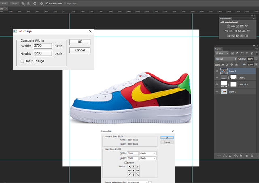Open path alignment icon in options bar
Image resolution: width=259 pixels, height=183 pixels.
pos(29,4)
